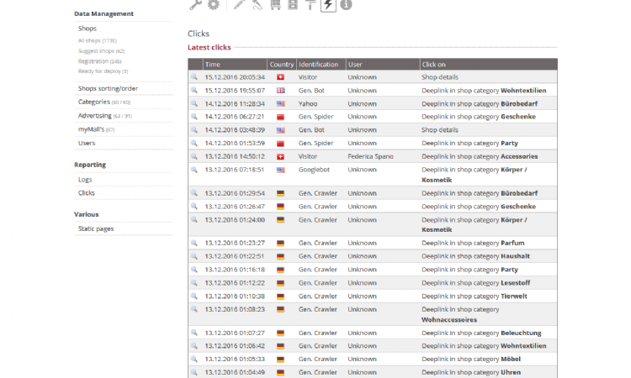View details of the Yahoo click entry
Viewport: 631px width, 378px height.
pos(194,103)
